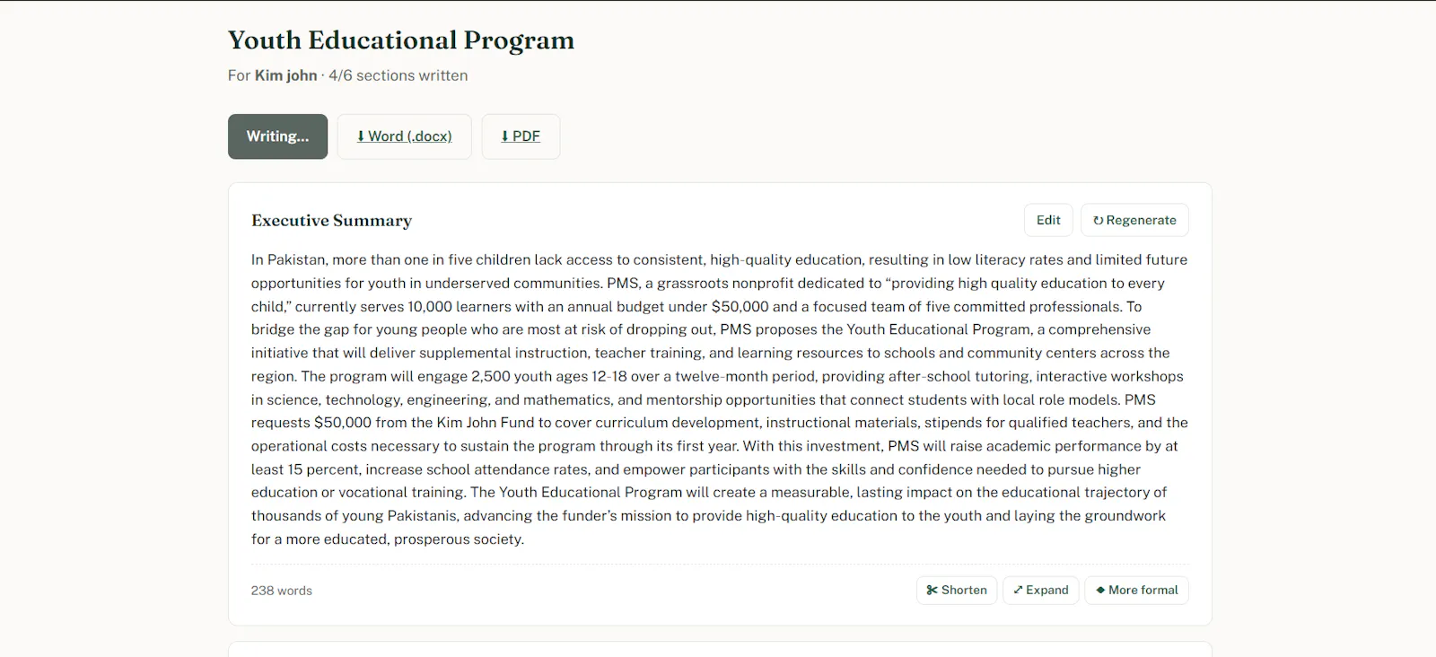Click the 238 words counter

click(x=282, y=591)
